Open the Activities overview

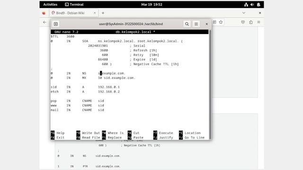coord(50,4)
